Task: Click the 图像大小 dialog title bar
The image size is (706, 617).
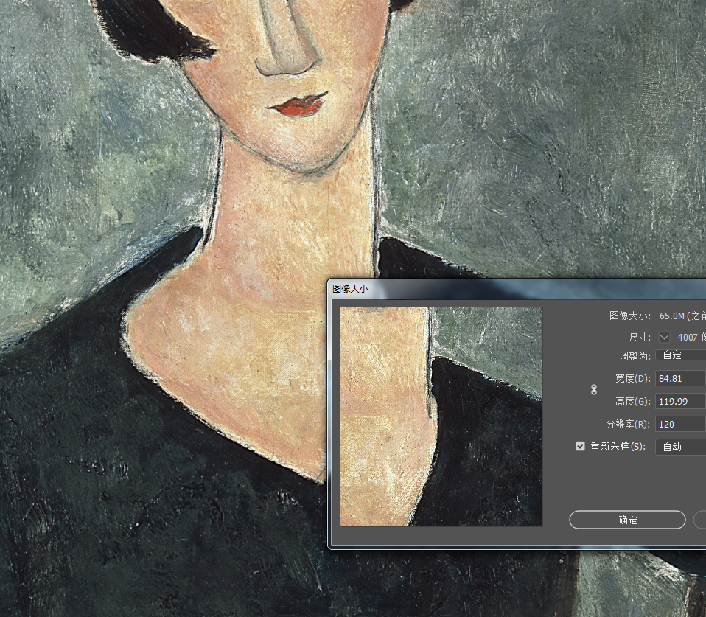Action: point(517,289)
